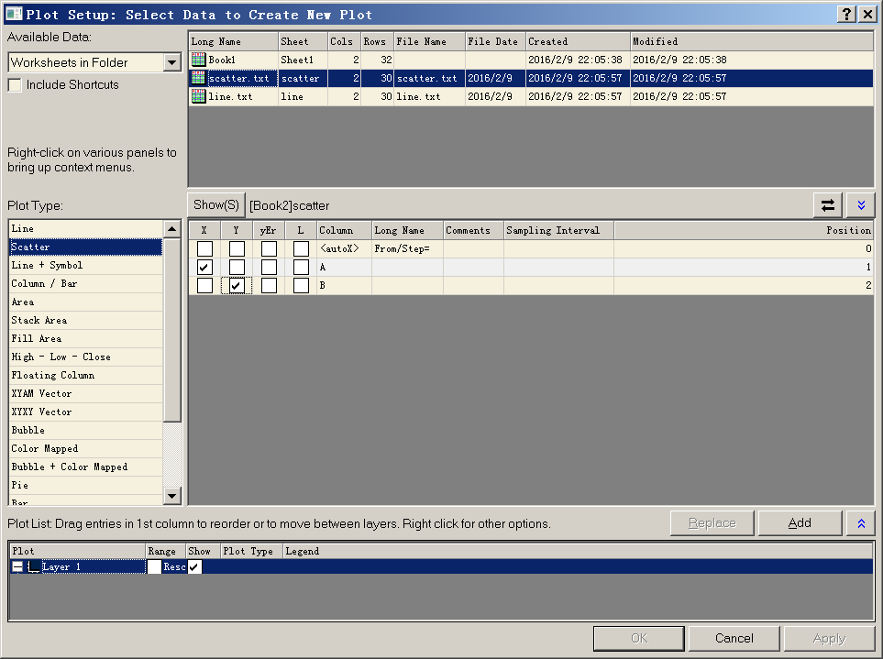Click the Rows column header
Screen dimensions: 883x659
[x=377, y=41]
